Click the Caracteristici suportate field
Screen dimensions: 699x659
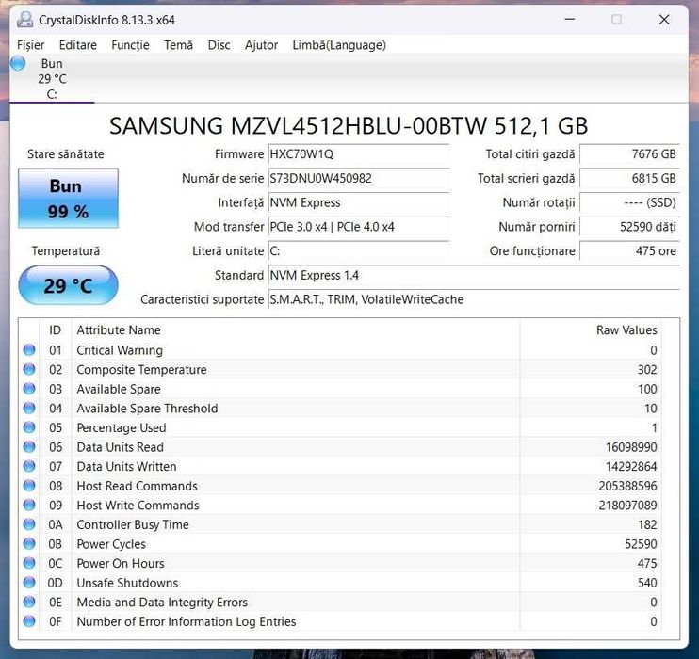pos(474,299)
